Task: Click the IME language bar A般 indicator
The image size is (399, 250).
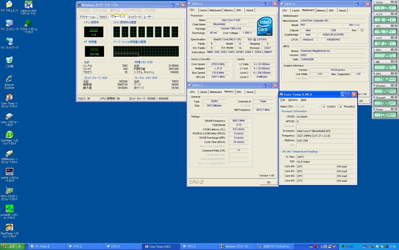Action: (324, 246)
